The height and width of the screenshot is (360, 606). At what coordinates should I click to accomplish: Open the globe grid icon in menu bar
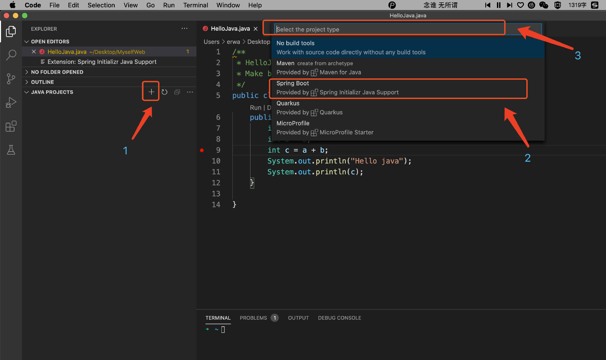[558, 5]
